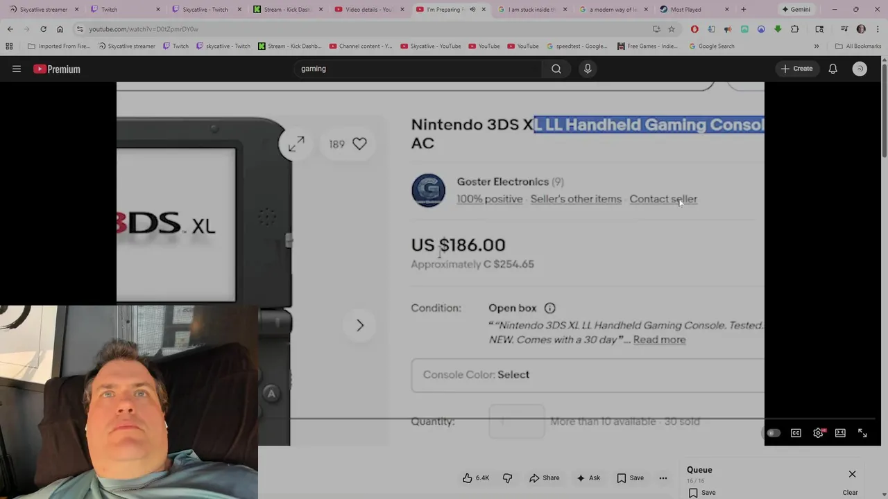Open the Channel content bookmark
This screenshot has height=499, width=888.
pyautogui.click(x=361, y=46)
